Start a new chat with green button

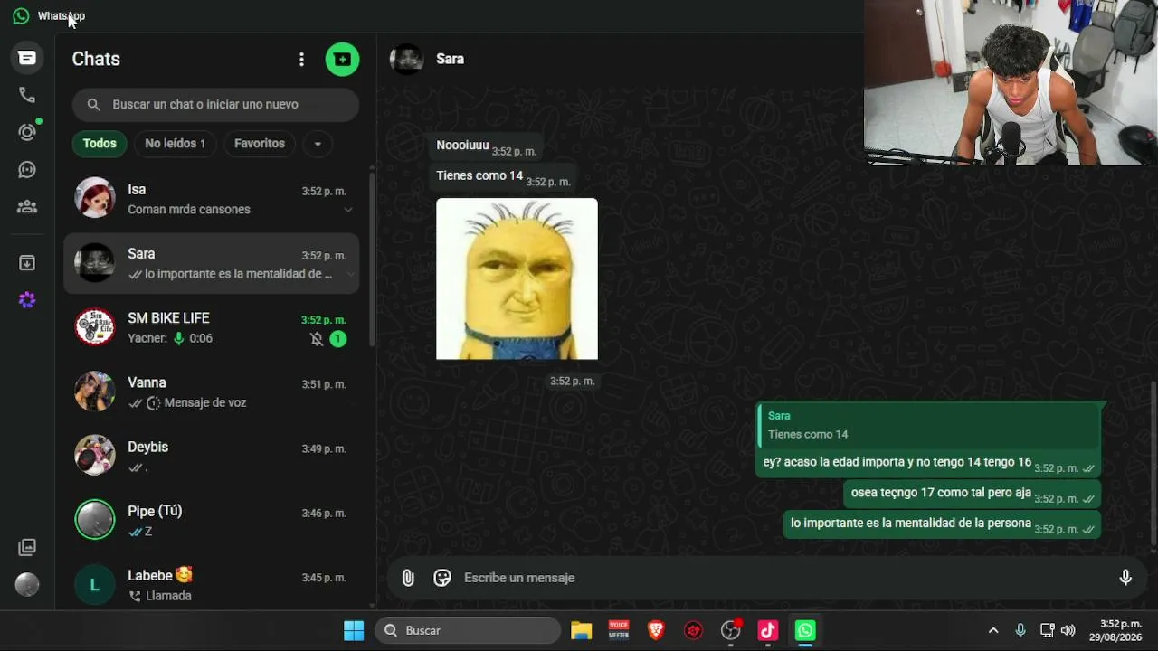(342, 60)
